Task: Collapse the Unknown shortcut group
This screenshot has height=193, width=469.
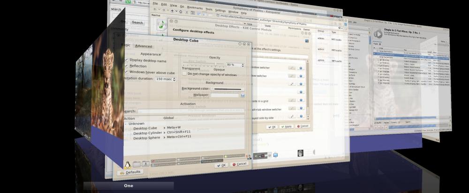Action: [x=126, y=124]
